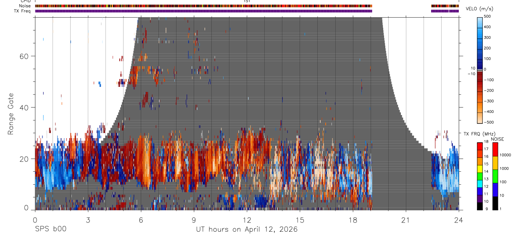Click the hour 21 tick on time axis
Screen dimensions: 516x238
pos(405,220)
